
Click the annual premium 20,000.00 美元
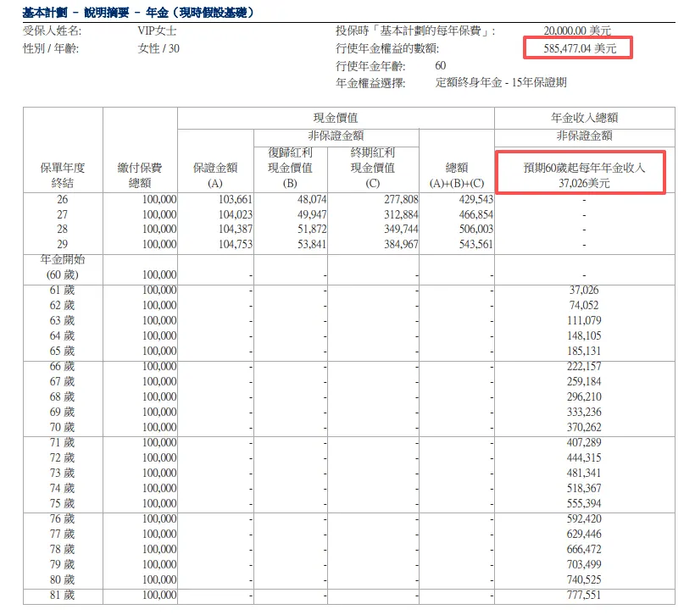coord(577,30)
